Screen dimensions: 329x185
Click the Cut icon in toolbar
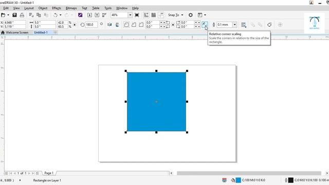(x=31, y=15)
